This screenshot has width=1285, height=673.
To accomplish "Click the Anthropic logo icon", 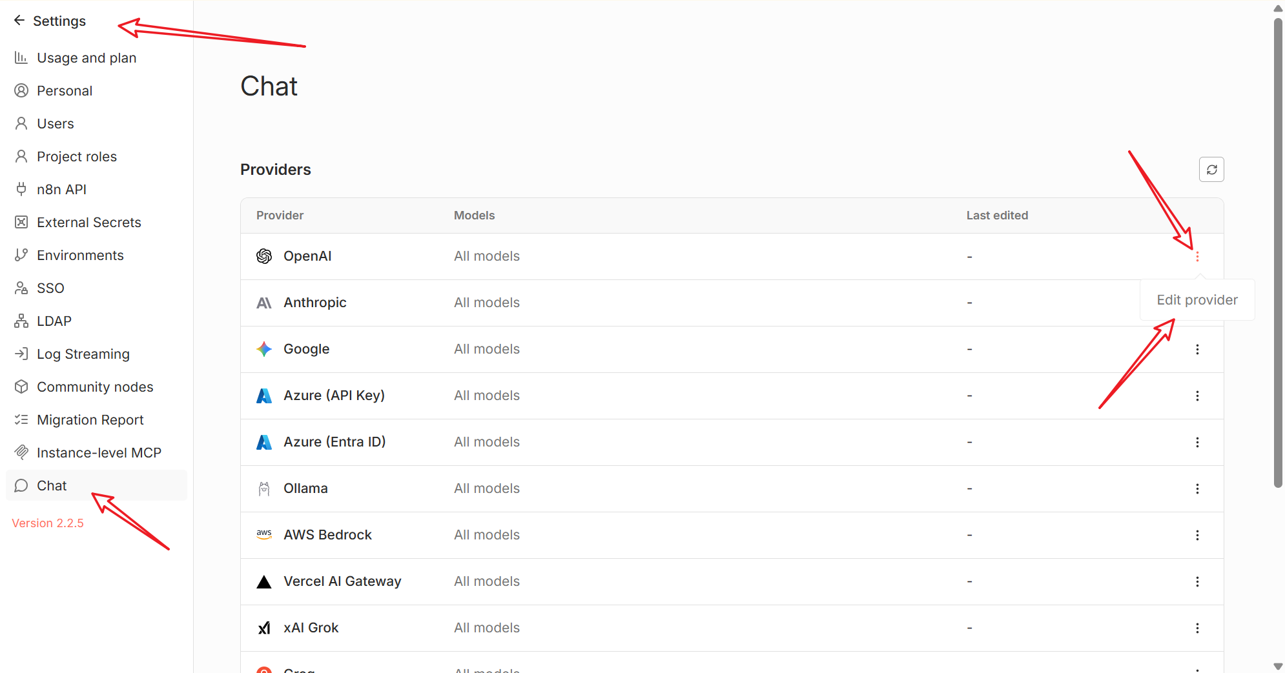I will (264, 303).
